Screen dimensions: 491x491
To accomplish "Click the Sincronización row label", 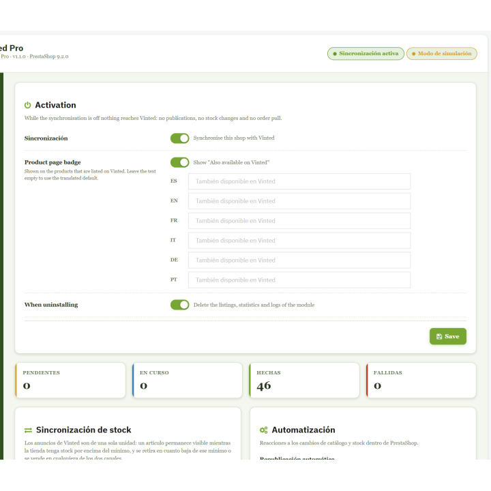I will (x=46, y=138).
